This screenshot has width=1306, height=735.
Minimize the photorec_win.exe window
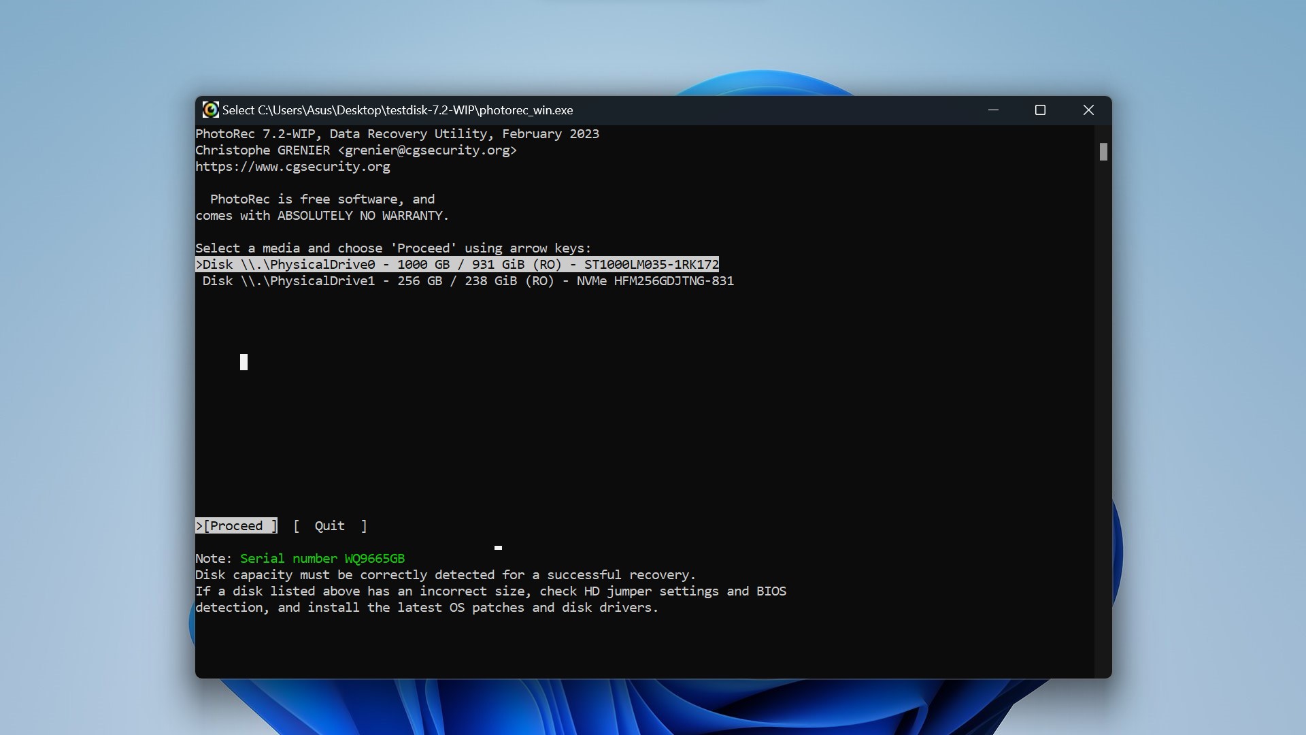pos(993,110)
